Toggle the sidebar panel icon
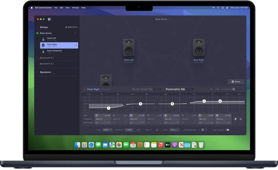Image resolution: width=278 pixels, height=170 pixels. (49, 19)
